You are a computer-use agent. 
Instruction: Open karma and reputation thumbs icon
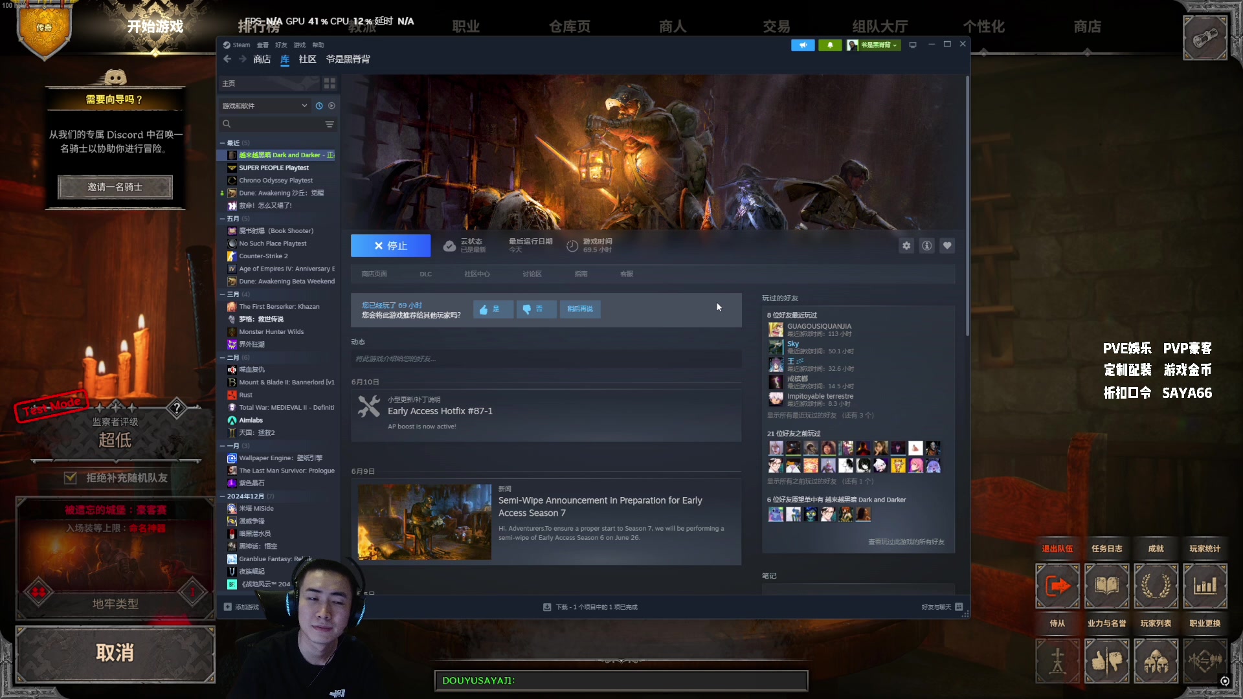pyautogui.click(x=1106, y=661)
